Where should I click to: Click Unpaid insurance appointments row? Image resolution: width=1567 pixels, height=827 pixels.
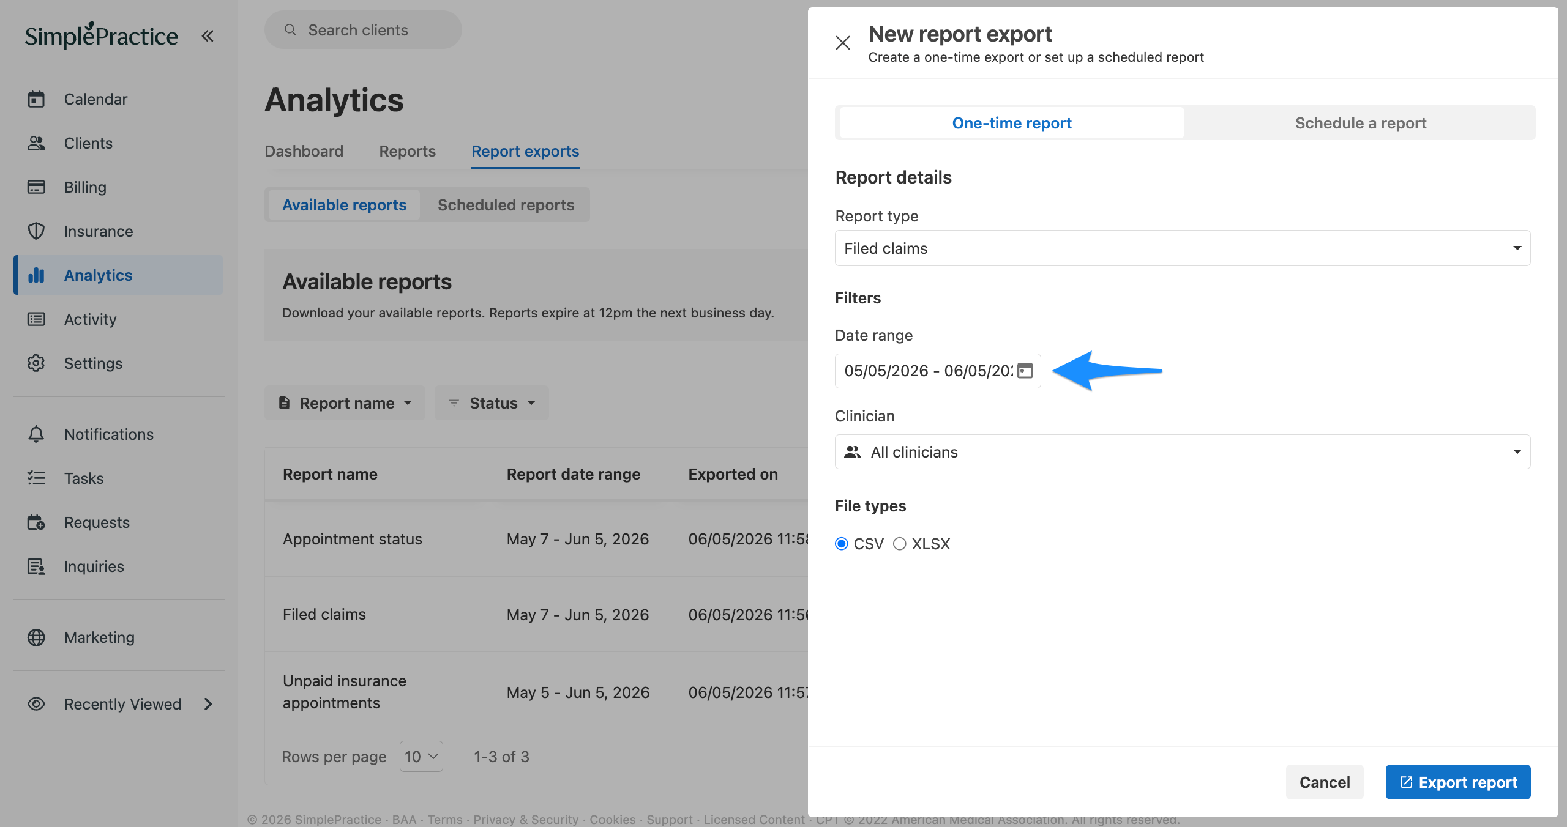click(536, 692)
